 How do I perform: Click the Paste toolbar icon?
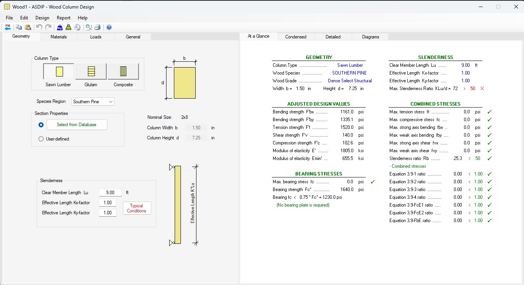(x=28, y=27)
